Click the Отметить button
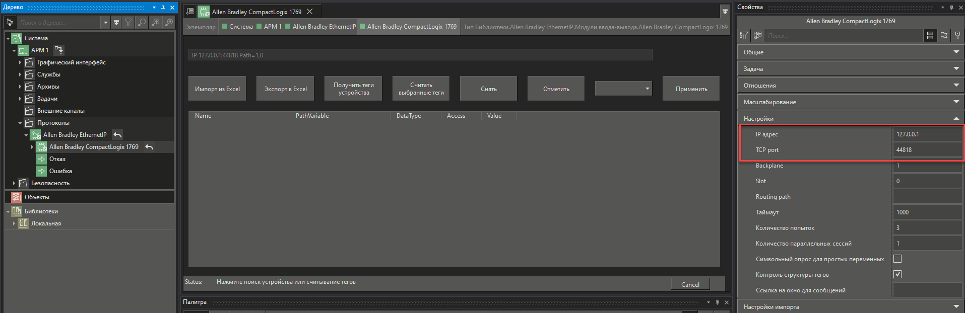965x313 pixels. [x=556, y=89]
